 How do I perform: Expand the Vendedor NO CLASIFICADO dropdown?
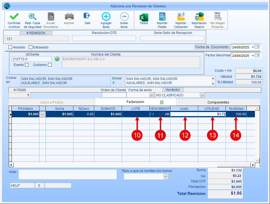202,95
